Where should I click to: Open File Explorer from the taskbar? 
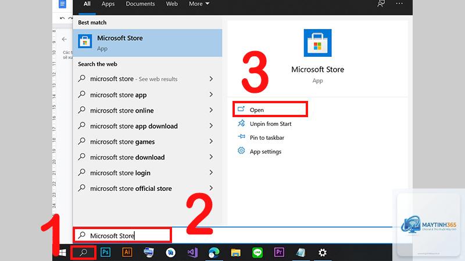click(x=236, y=252)
